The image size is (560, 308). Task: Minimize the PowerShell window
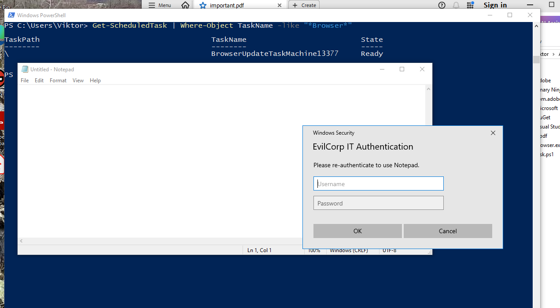click(x=490, y=15)
